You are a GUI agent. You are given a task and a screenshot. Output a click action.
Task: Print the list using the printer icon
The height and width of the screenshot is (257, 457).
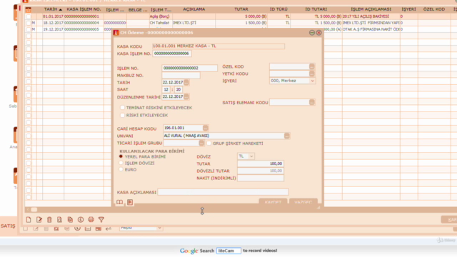(x=91, y=220)
